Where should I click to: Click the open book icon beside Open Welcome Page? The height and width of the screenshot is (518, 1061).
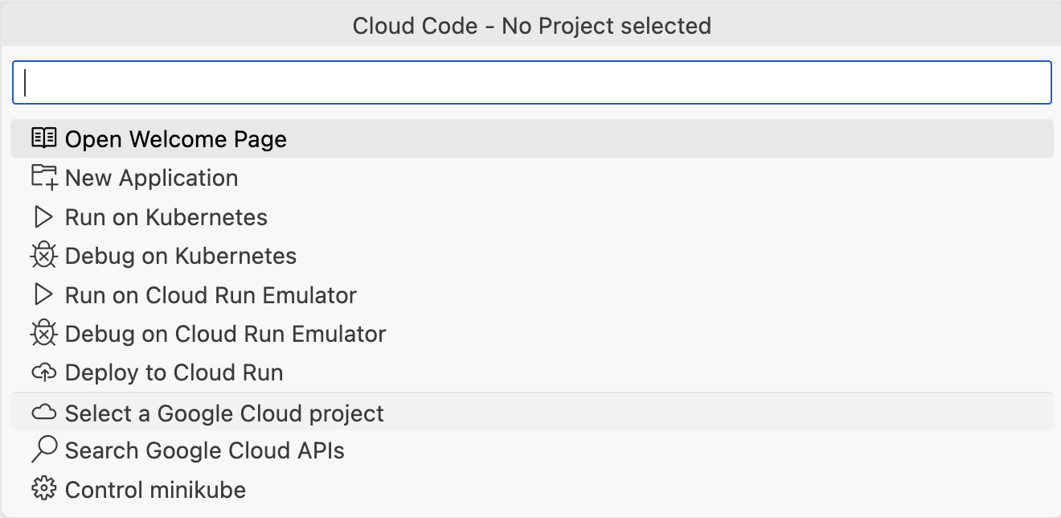(x=44, y=138)
